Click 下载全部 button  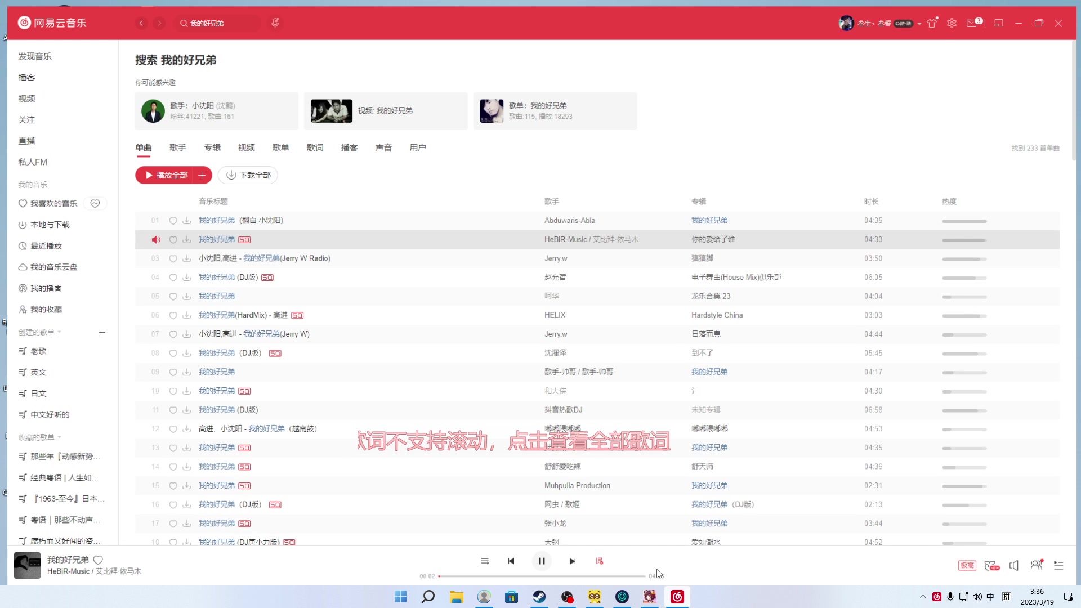pos(248,175)
